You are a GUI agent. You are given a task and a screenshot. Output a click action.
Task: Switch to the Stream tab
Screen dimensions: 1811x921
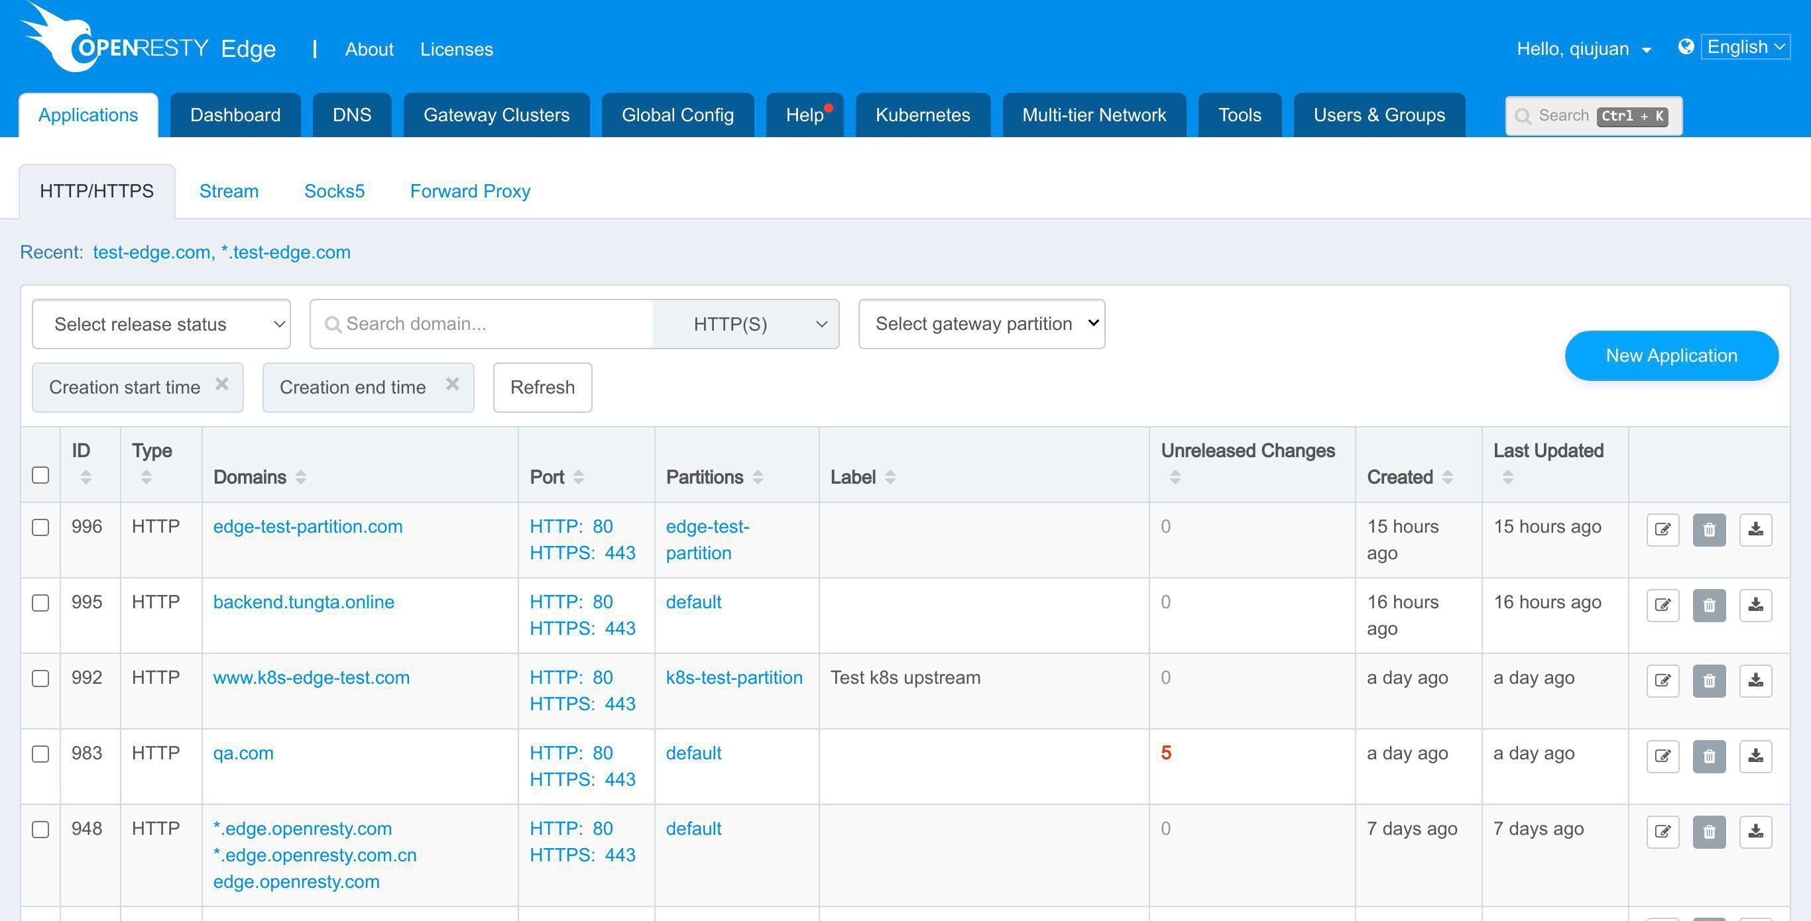pyautogui.click(x=229, y=191)
